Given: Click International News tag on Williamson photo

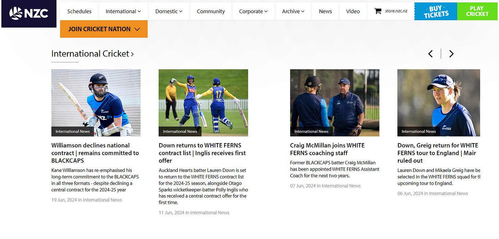Looking at the screenshot, I should pyautogui.click(x=73, y=131).
